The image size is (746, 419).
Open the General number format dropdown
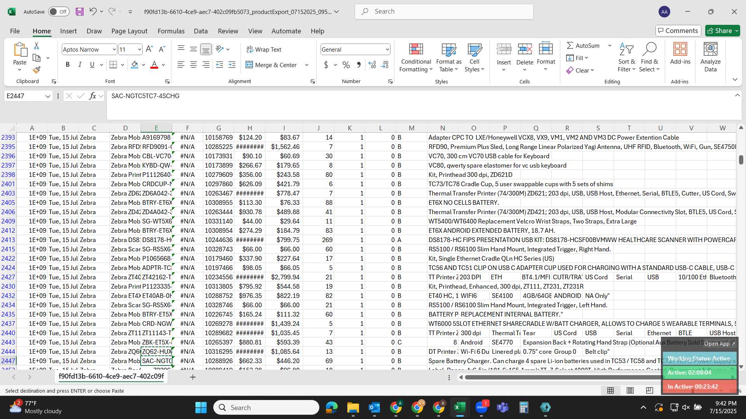[387, 49]
